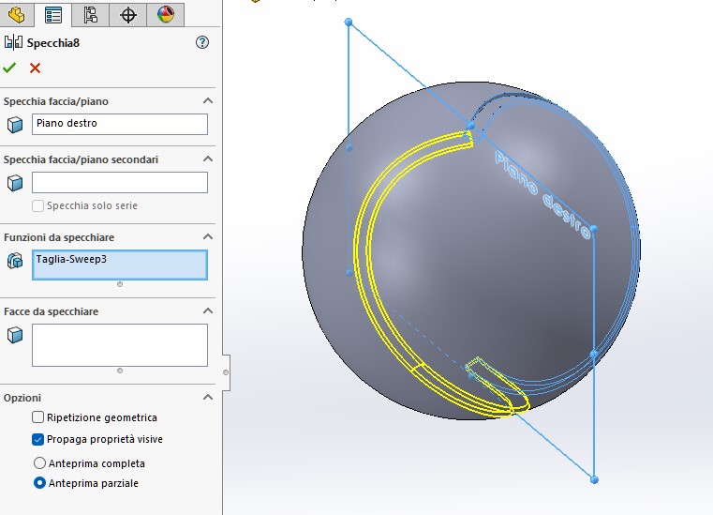
Task: Open the ConfigurationManager tab
Action: pyautogui.click(x=91, y=14)
